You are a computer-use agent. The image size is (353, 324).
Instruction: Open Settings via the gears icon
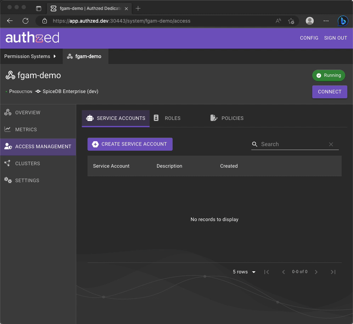[x=8, y=180]
